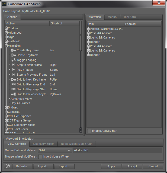
Task: Enable the Activity Bar checkbox
Action: [89, 131]
